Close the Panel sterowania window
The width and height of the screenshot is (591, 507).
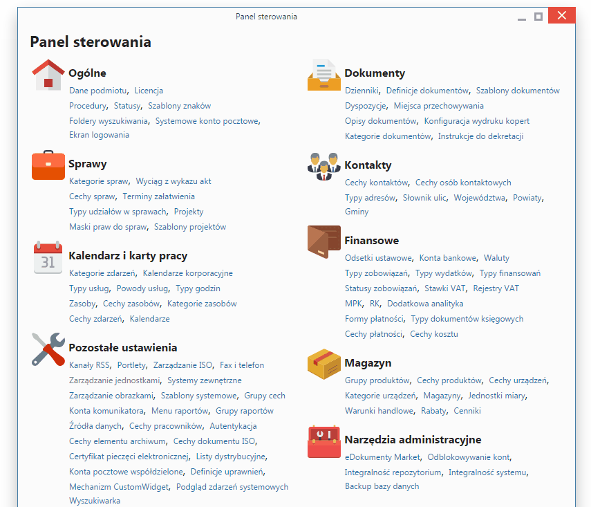[561, 16]
